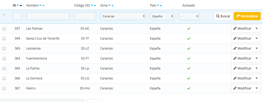This screenshot has height=102, width=268.
Task: Disable the activated checkmark for Hierro
Action: point(189,88)
